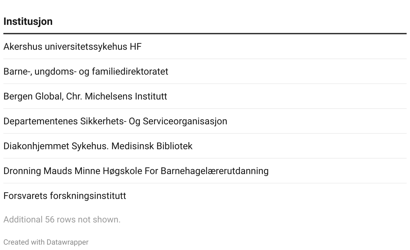Select the Forsvarets forskningsinstitutt row
This screenshot has height=250, width=410.
[65, 196]
